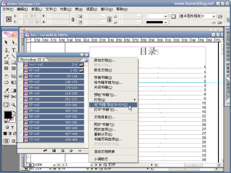Expand the collapsed side palette arrow
This screenshot has width=231, height=173.
coord(228,103)
